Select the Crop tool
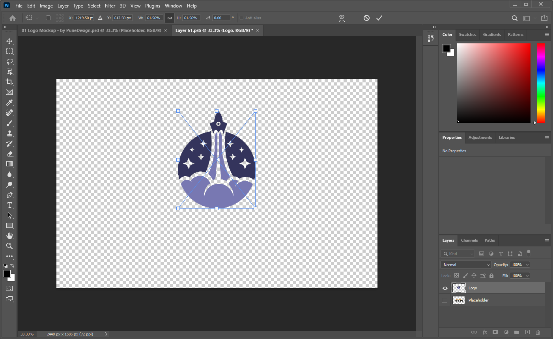This screenshot has width=553, height=339. coord(9,82)
